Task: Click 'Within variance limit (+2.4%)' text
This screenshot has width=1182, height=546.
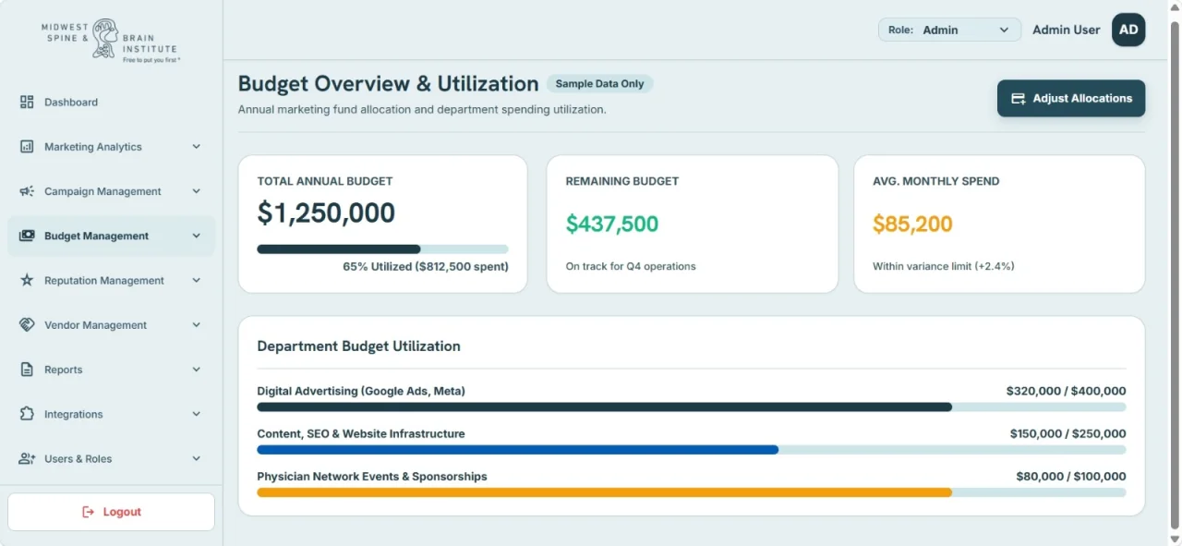Action: (x=944, y=266)
